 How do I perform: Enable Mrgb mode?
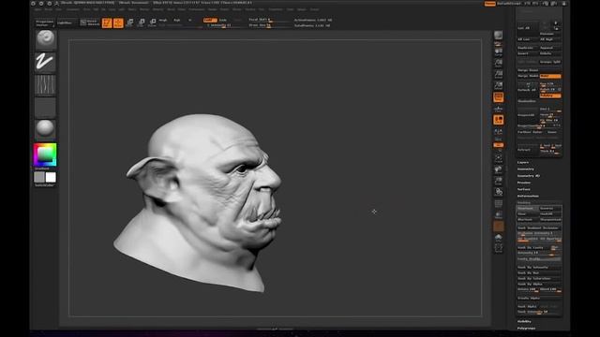tap(163, 20)
